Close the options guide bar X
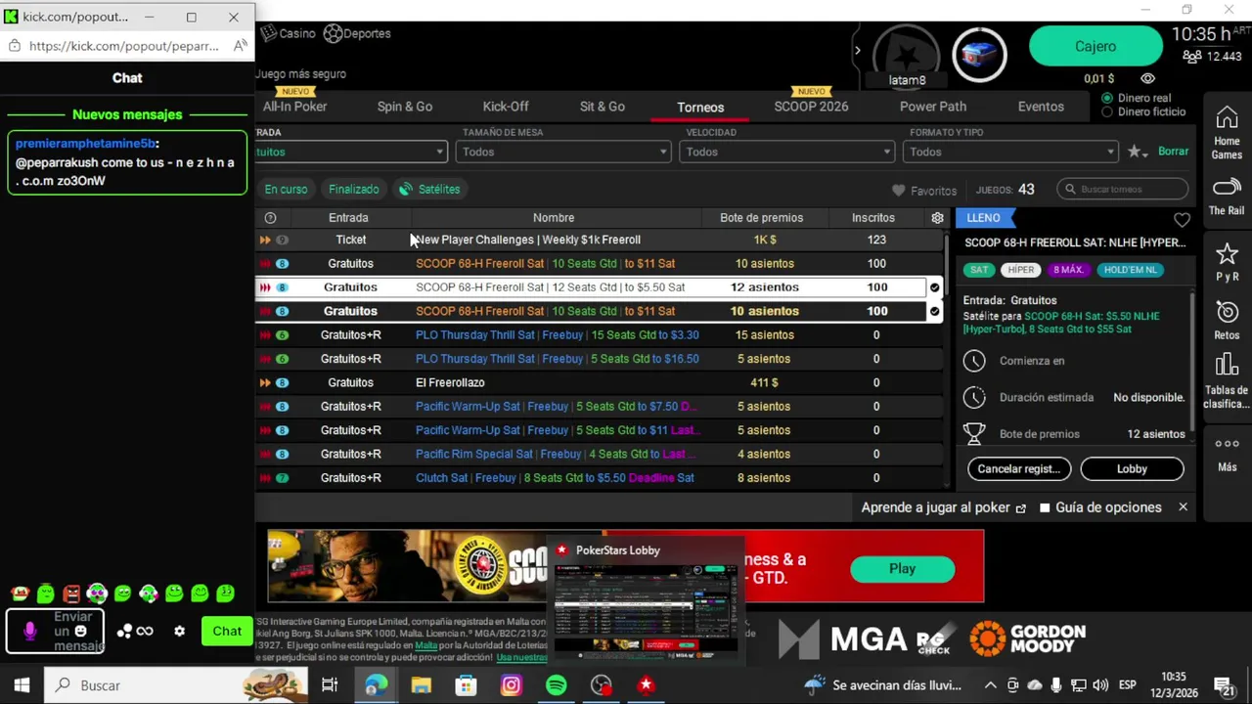 click(1183, 507)
